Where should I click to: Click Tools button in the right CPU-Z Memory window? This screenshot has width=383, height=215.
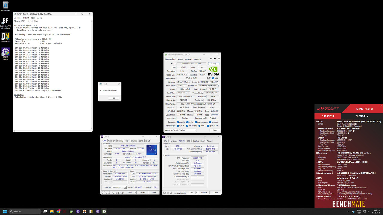tap(191, 193)
